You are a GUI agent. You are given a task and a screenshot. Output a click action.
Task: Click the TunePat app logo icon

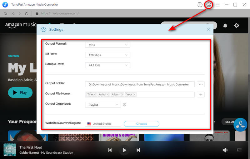pos(5,5)
